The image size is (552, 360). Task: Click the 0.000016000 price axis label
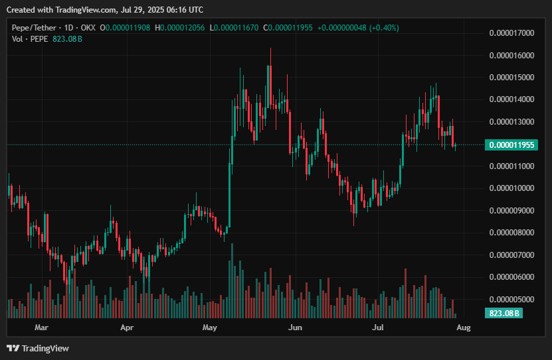tap(511, 56)
